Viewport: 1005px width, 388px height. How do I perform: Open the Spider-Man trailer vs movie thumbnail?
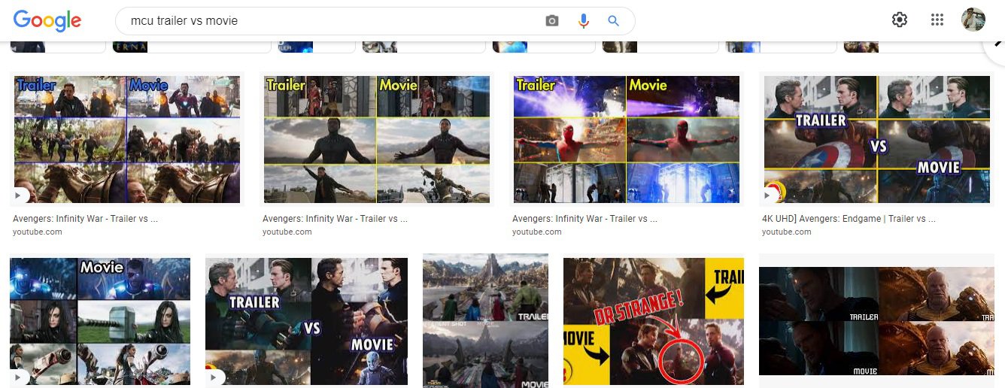(626, 139)
